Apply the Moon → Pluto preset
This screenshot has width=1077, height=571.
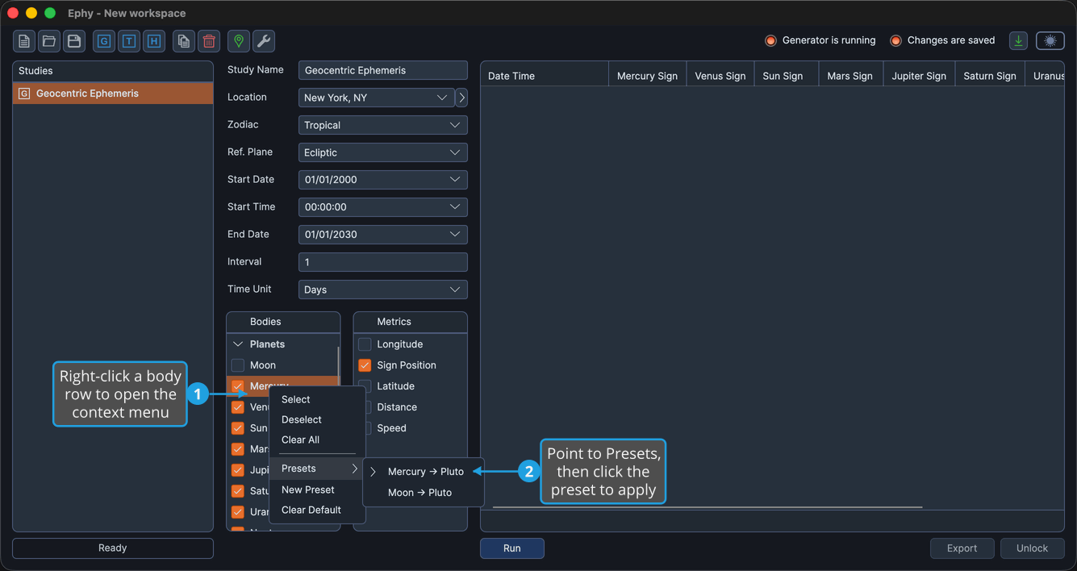pos(424,492)
